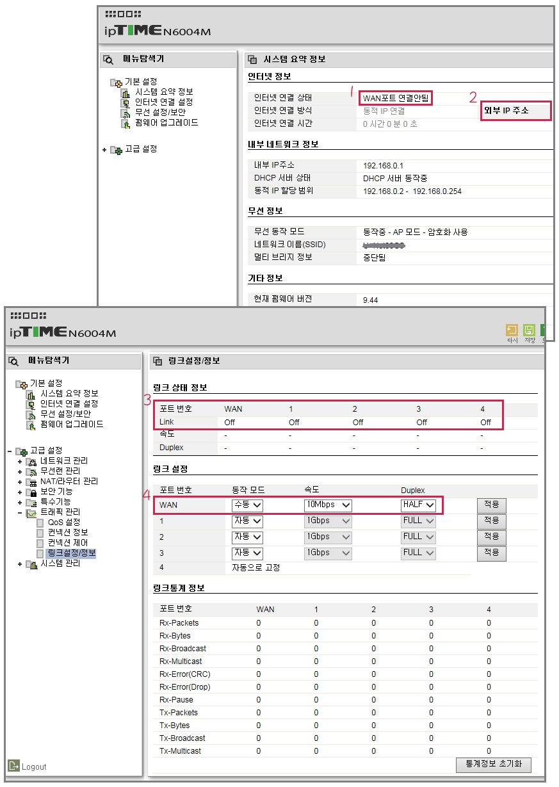Open port 2 동작 모드 dropdown
The width and height of the screenshot is (559, 787).
point(247,537)
